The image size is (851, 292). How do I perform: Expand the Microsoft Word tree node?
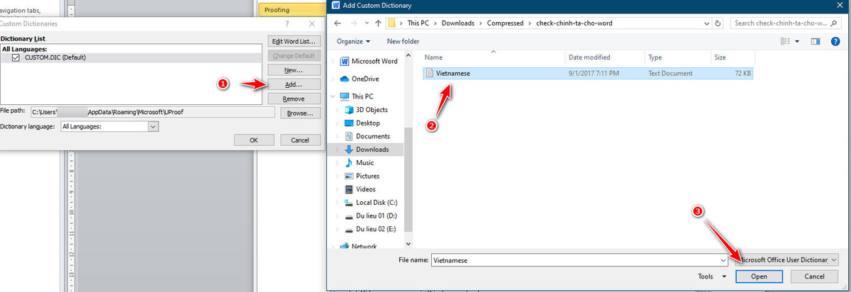coord(334,61)
